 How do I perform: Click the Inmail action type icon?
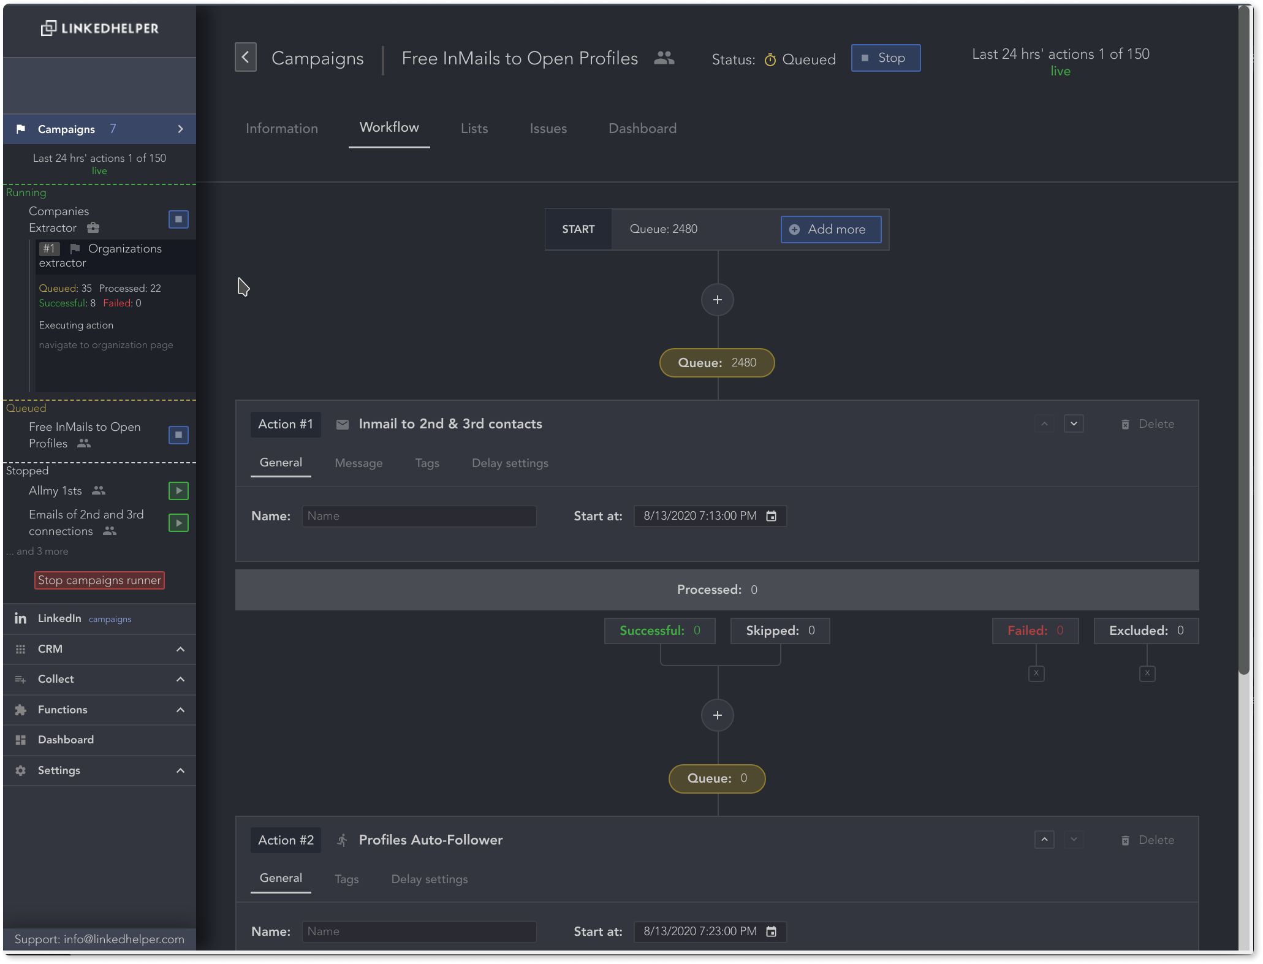pos(340,423)
